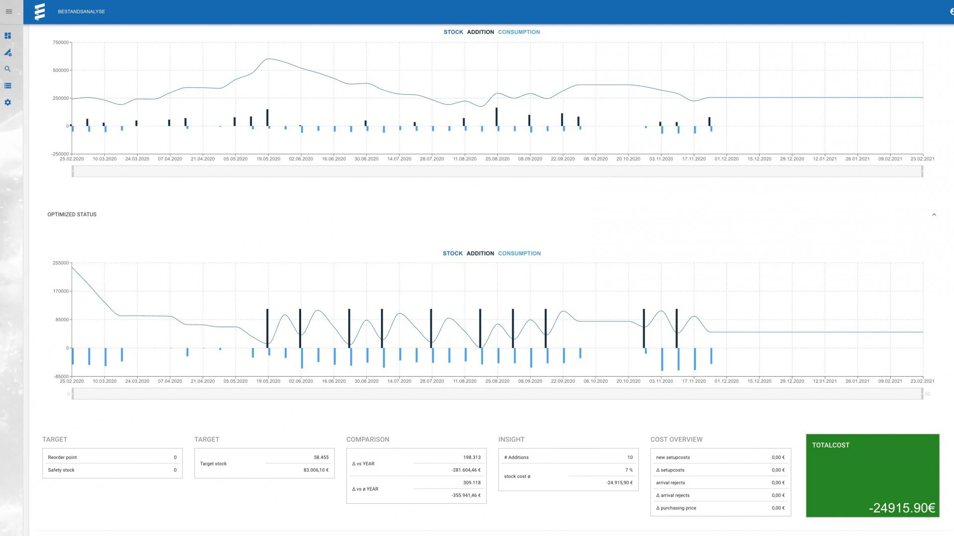The image size is (954, 536).
Task: Toggle CONSUMPTION series in top chart legend
Action: click(519, 32)
